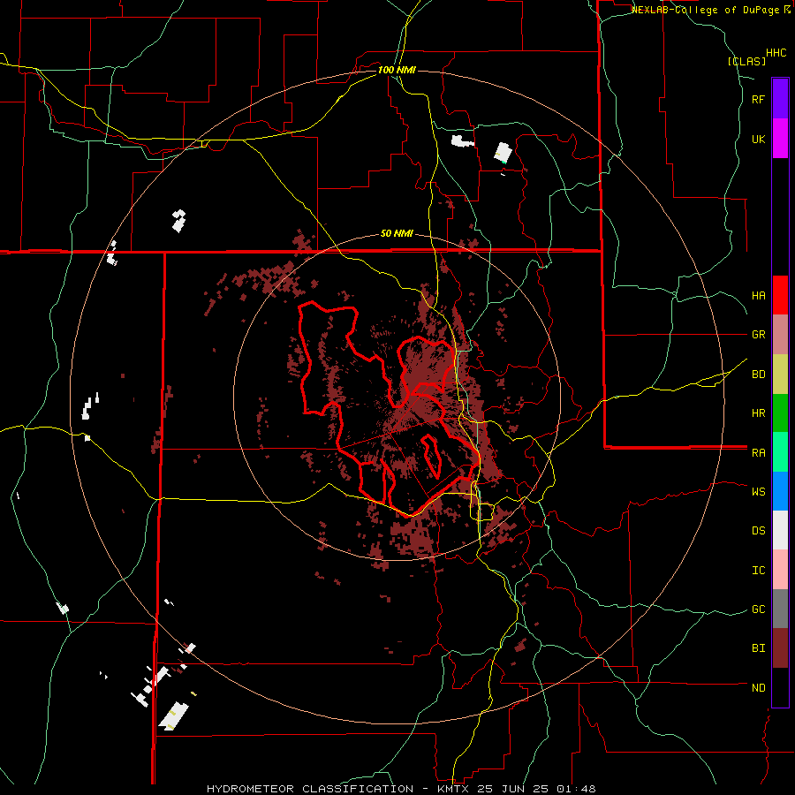
Task: Click the BI legend label
Action: point(758,648)
